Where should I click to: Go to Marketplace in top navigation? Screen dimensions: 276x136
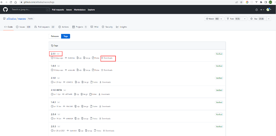click(80, 10)
